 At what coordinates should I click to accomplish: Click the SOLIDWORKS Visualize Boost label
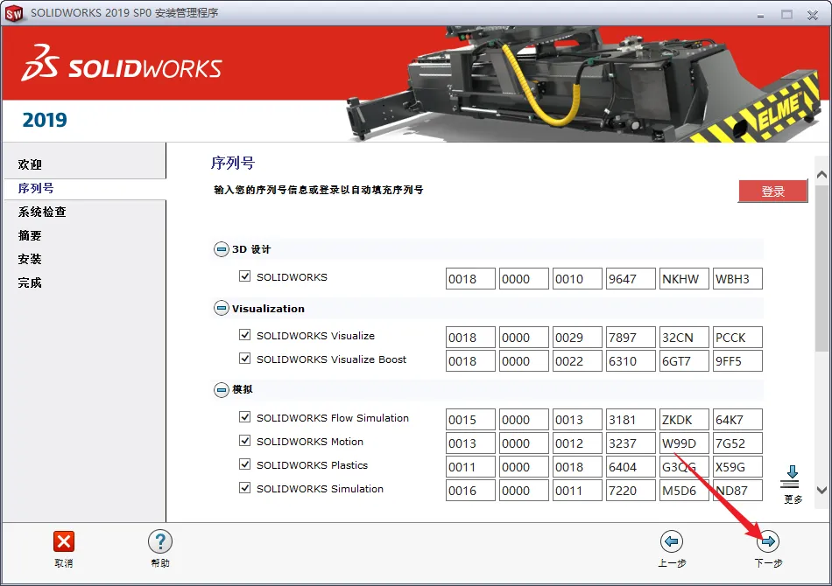[x=332, y=359]
